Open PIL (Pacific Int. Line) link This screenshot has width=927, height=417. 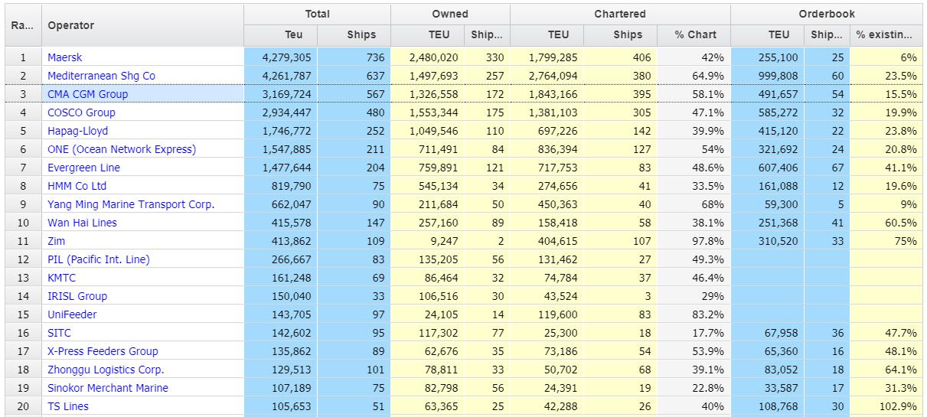tap(99, 259)
